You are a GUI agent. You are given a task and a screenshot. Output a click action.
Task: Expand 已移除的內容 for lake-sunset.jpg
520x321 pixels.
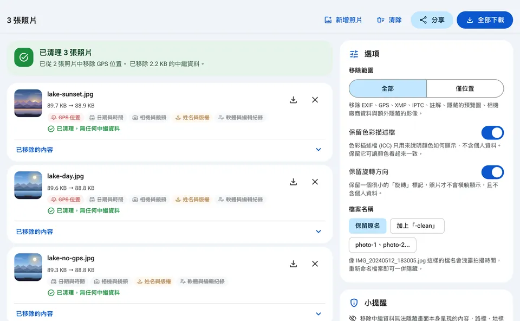(x=170, y=150)
